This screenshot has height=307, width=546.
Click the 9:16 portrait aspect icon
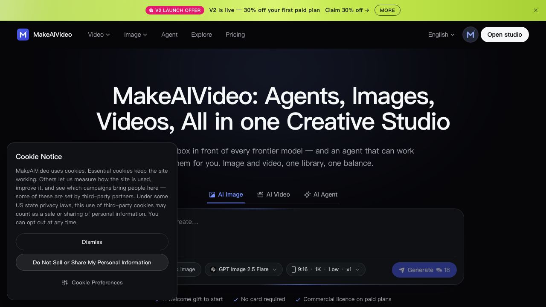tap(293, 269)
